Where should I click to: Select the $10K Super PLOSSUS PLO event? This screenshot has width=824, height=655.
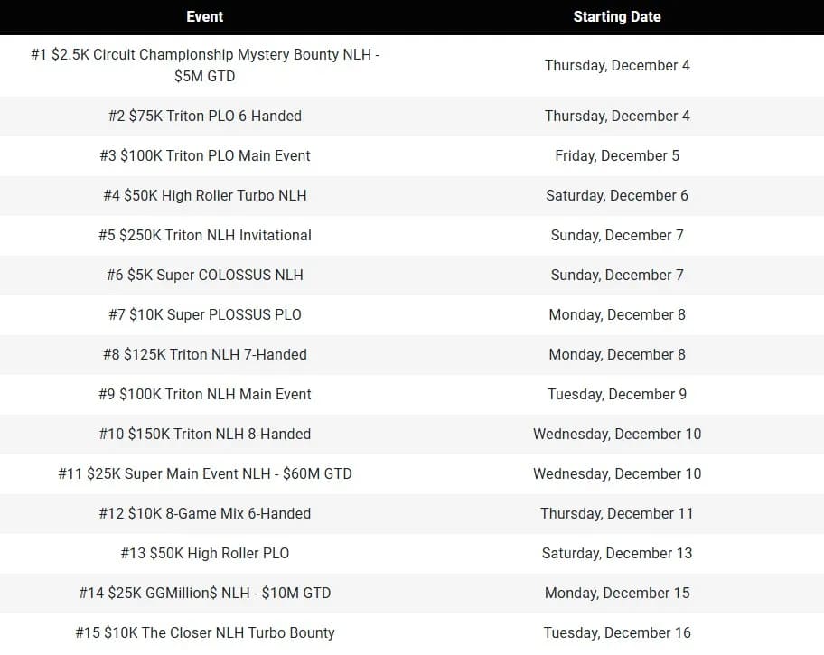(x=205, y=314)
